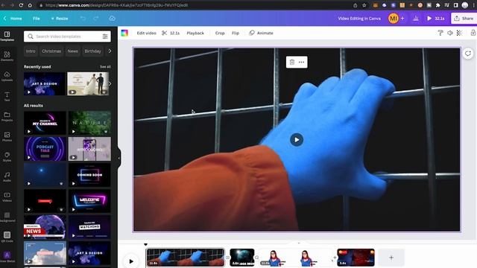Click the redo arrow

point(96,19)
